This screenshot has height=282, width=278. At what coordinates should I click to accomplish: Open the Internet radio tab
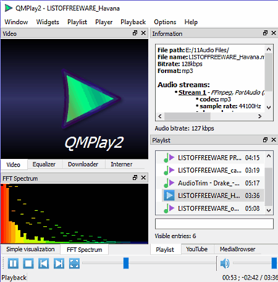[122, 164]
